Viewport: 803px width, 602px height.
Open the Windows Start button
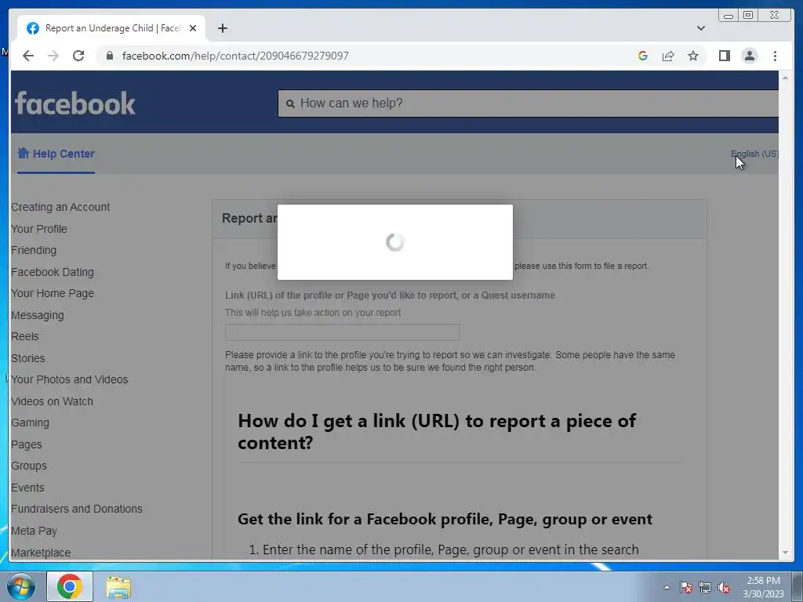coord(21,586)
